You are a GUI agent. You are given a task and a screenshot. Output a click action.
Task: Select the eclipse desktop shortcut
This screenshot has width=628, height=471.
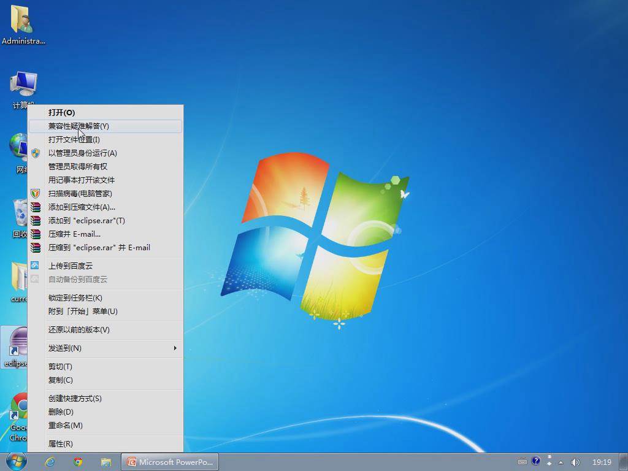[x=15, y=347]
